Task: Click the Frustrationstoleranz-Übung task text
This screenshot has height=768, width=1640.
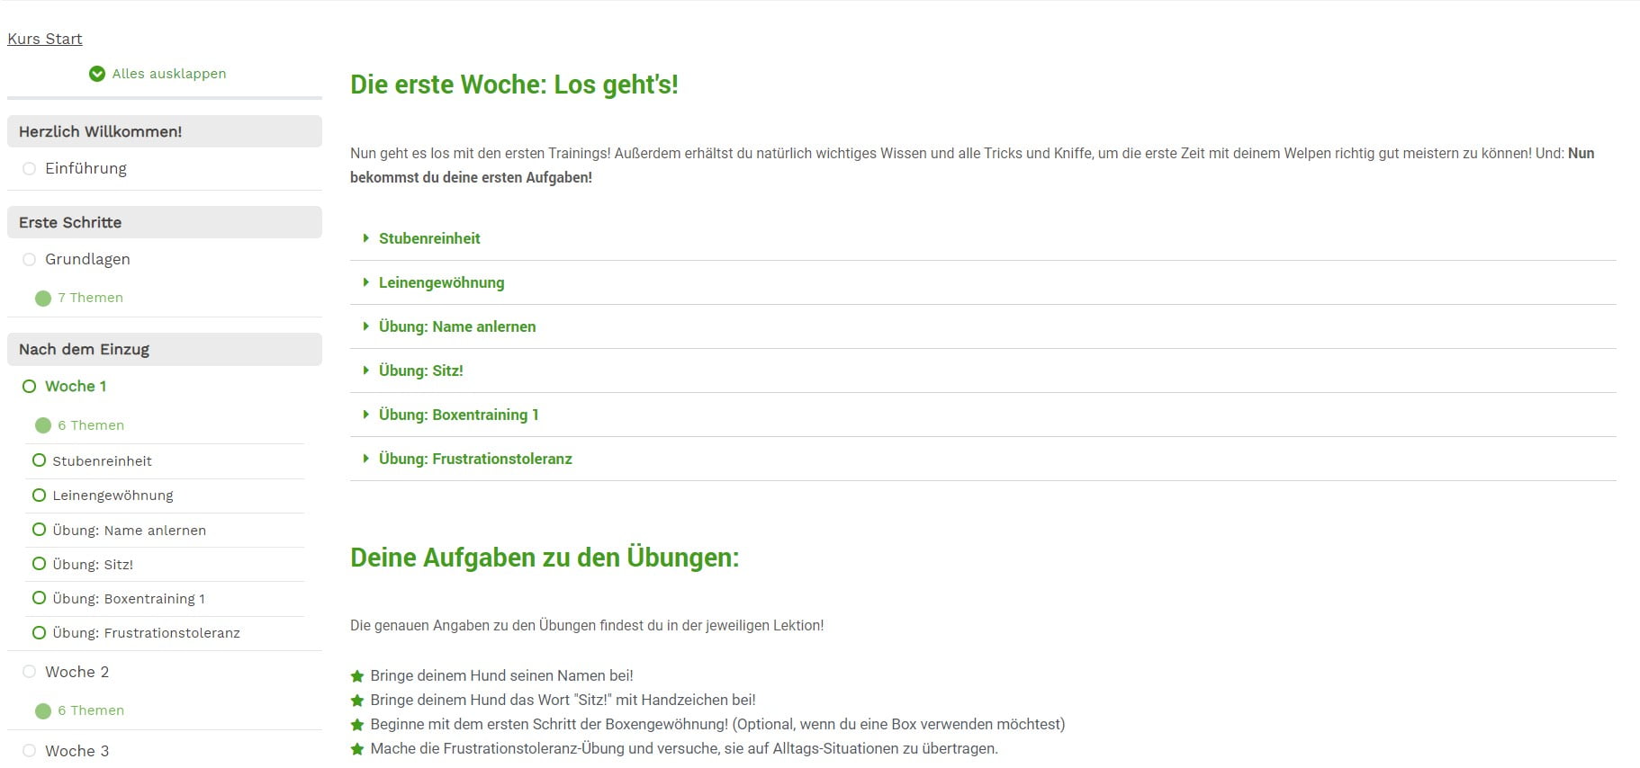Action: (684, 748)
